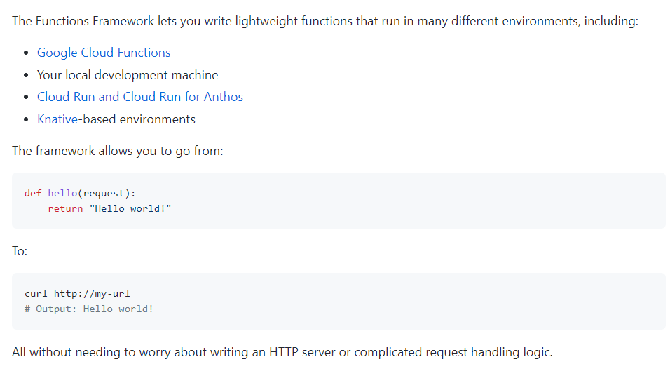Click the "To:" text between code blocks
This screenshot has width=670, height=369.
[x=20, y=250]
